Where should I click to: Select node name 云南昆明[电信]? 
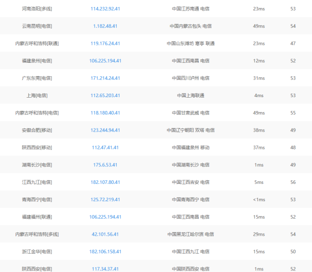37,26
